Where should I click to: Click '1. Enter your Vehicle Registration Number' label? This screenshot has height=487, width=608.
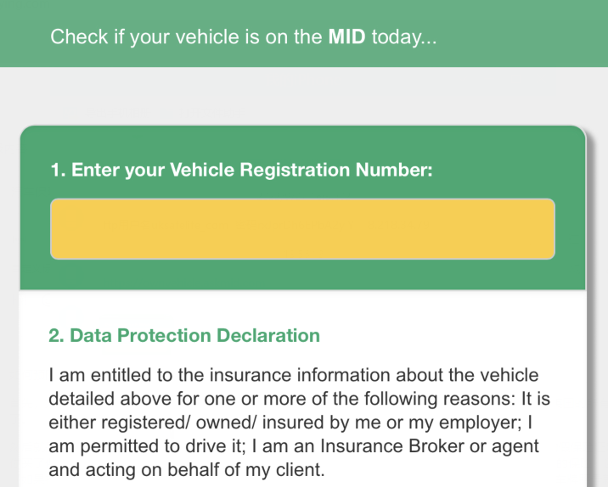pyautogui.click(x=241, y=170)
